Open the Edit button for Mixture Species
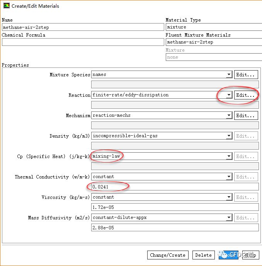 [x=246, y=75]
